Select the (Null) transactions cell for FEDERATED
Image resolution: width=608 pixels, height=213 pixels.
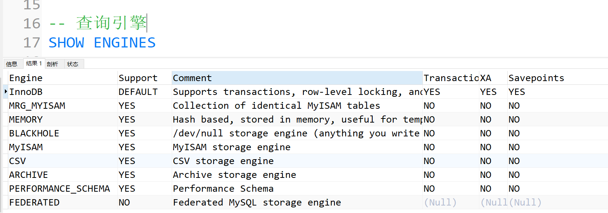[x=451, y=202]
